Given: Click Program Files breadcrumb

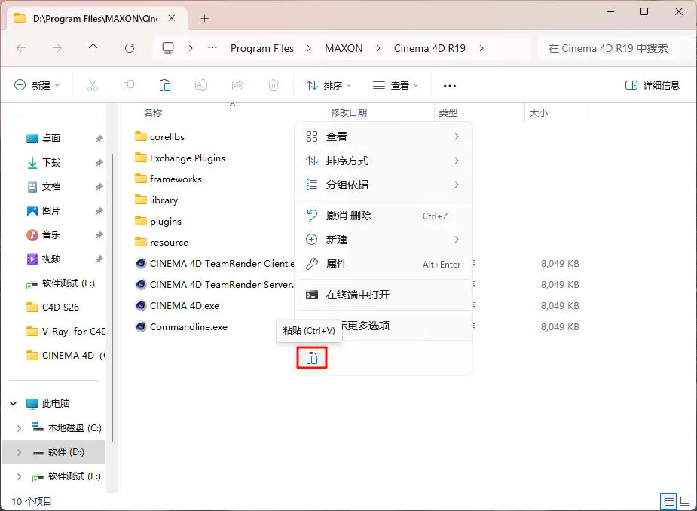Looking at the screenshot, I should pos(261,48).
